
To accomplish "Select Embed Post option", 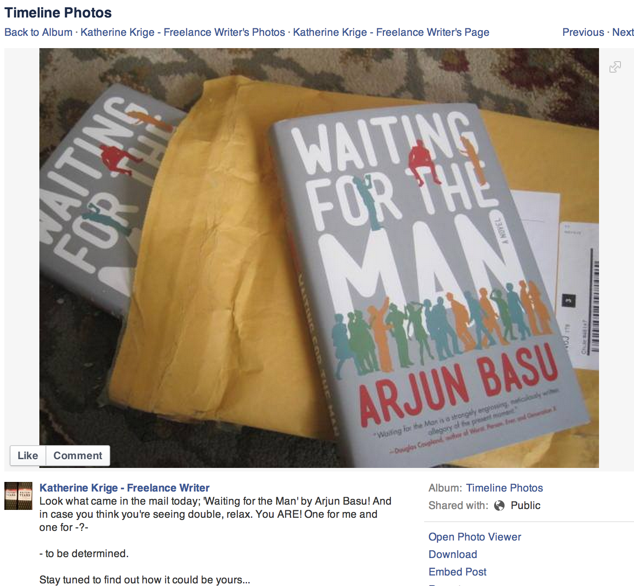I will (457, 572).
